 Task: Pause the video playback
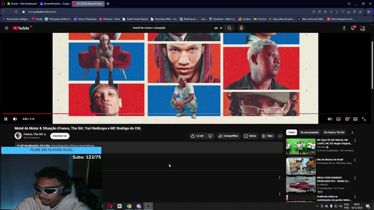6,119
